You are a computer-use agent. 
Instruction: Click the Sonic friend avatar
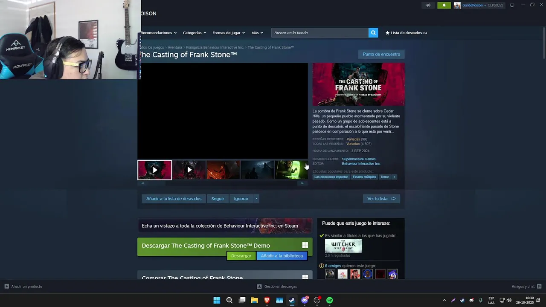393,274
